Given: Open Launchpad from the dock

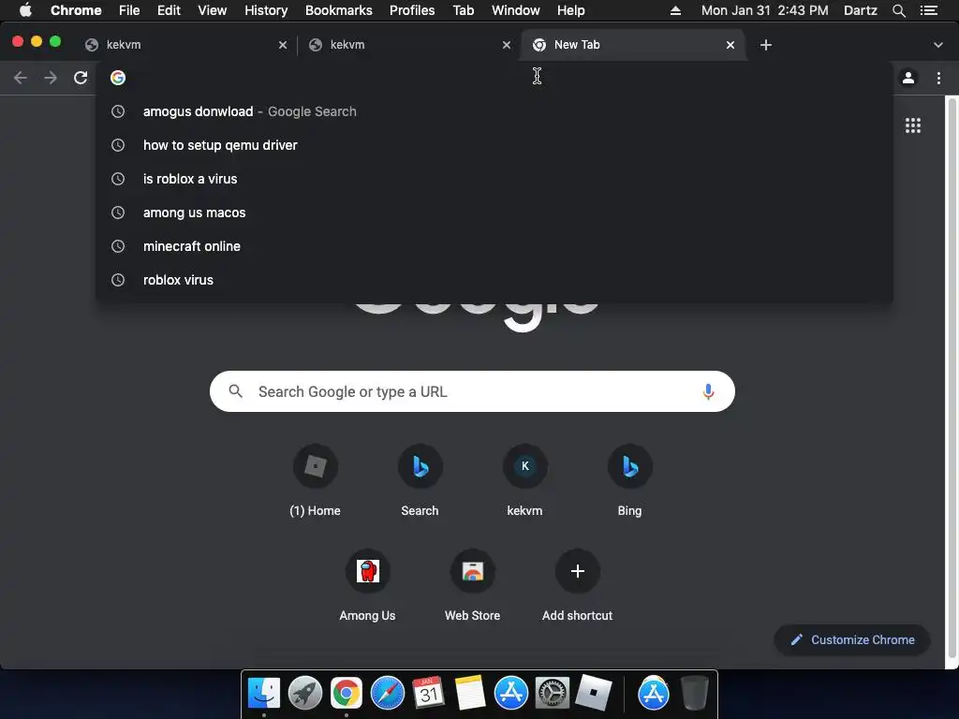Looking at the screenshot, I should coord(304,694).
